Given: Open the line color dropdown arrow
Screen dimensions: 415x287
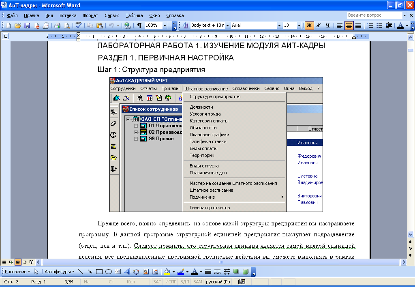Looking at the screenshot, I should 187,271.
